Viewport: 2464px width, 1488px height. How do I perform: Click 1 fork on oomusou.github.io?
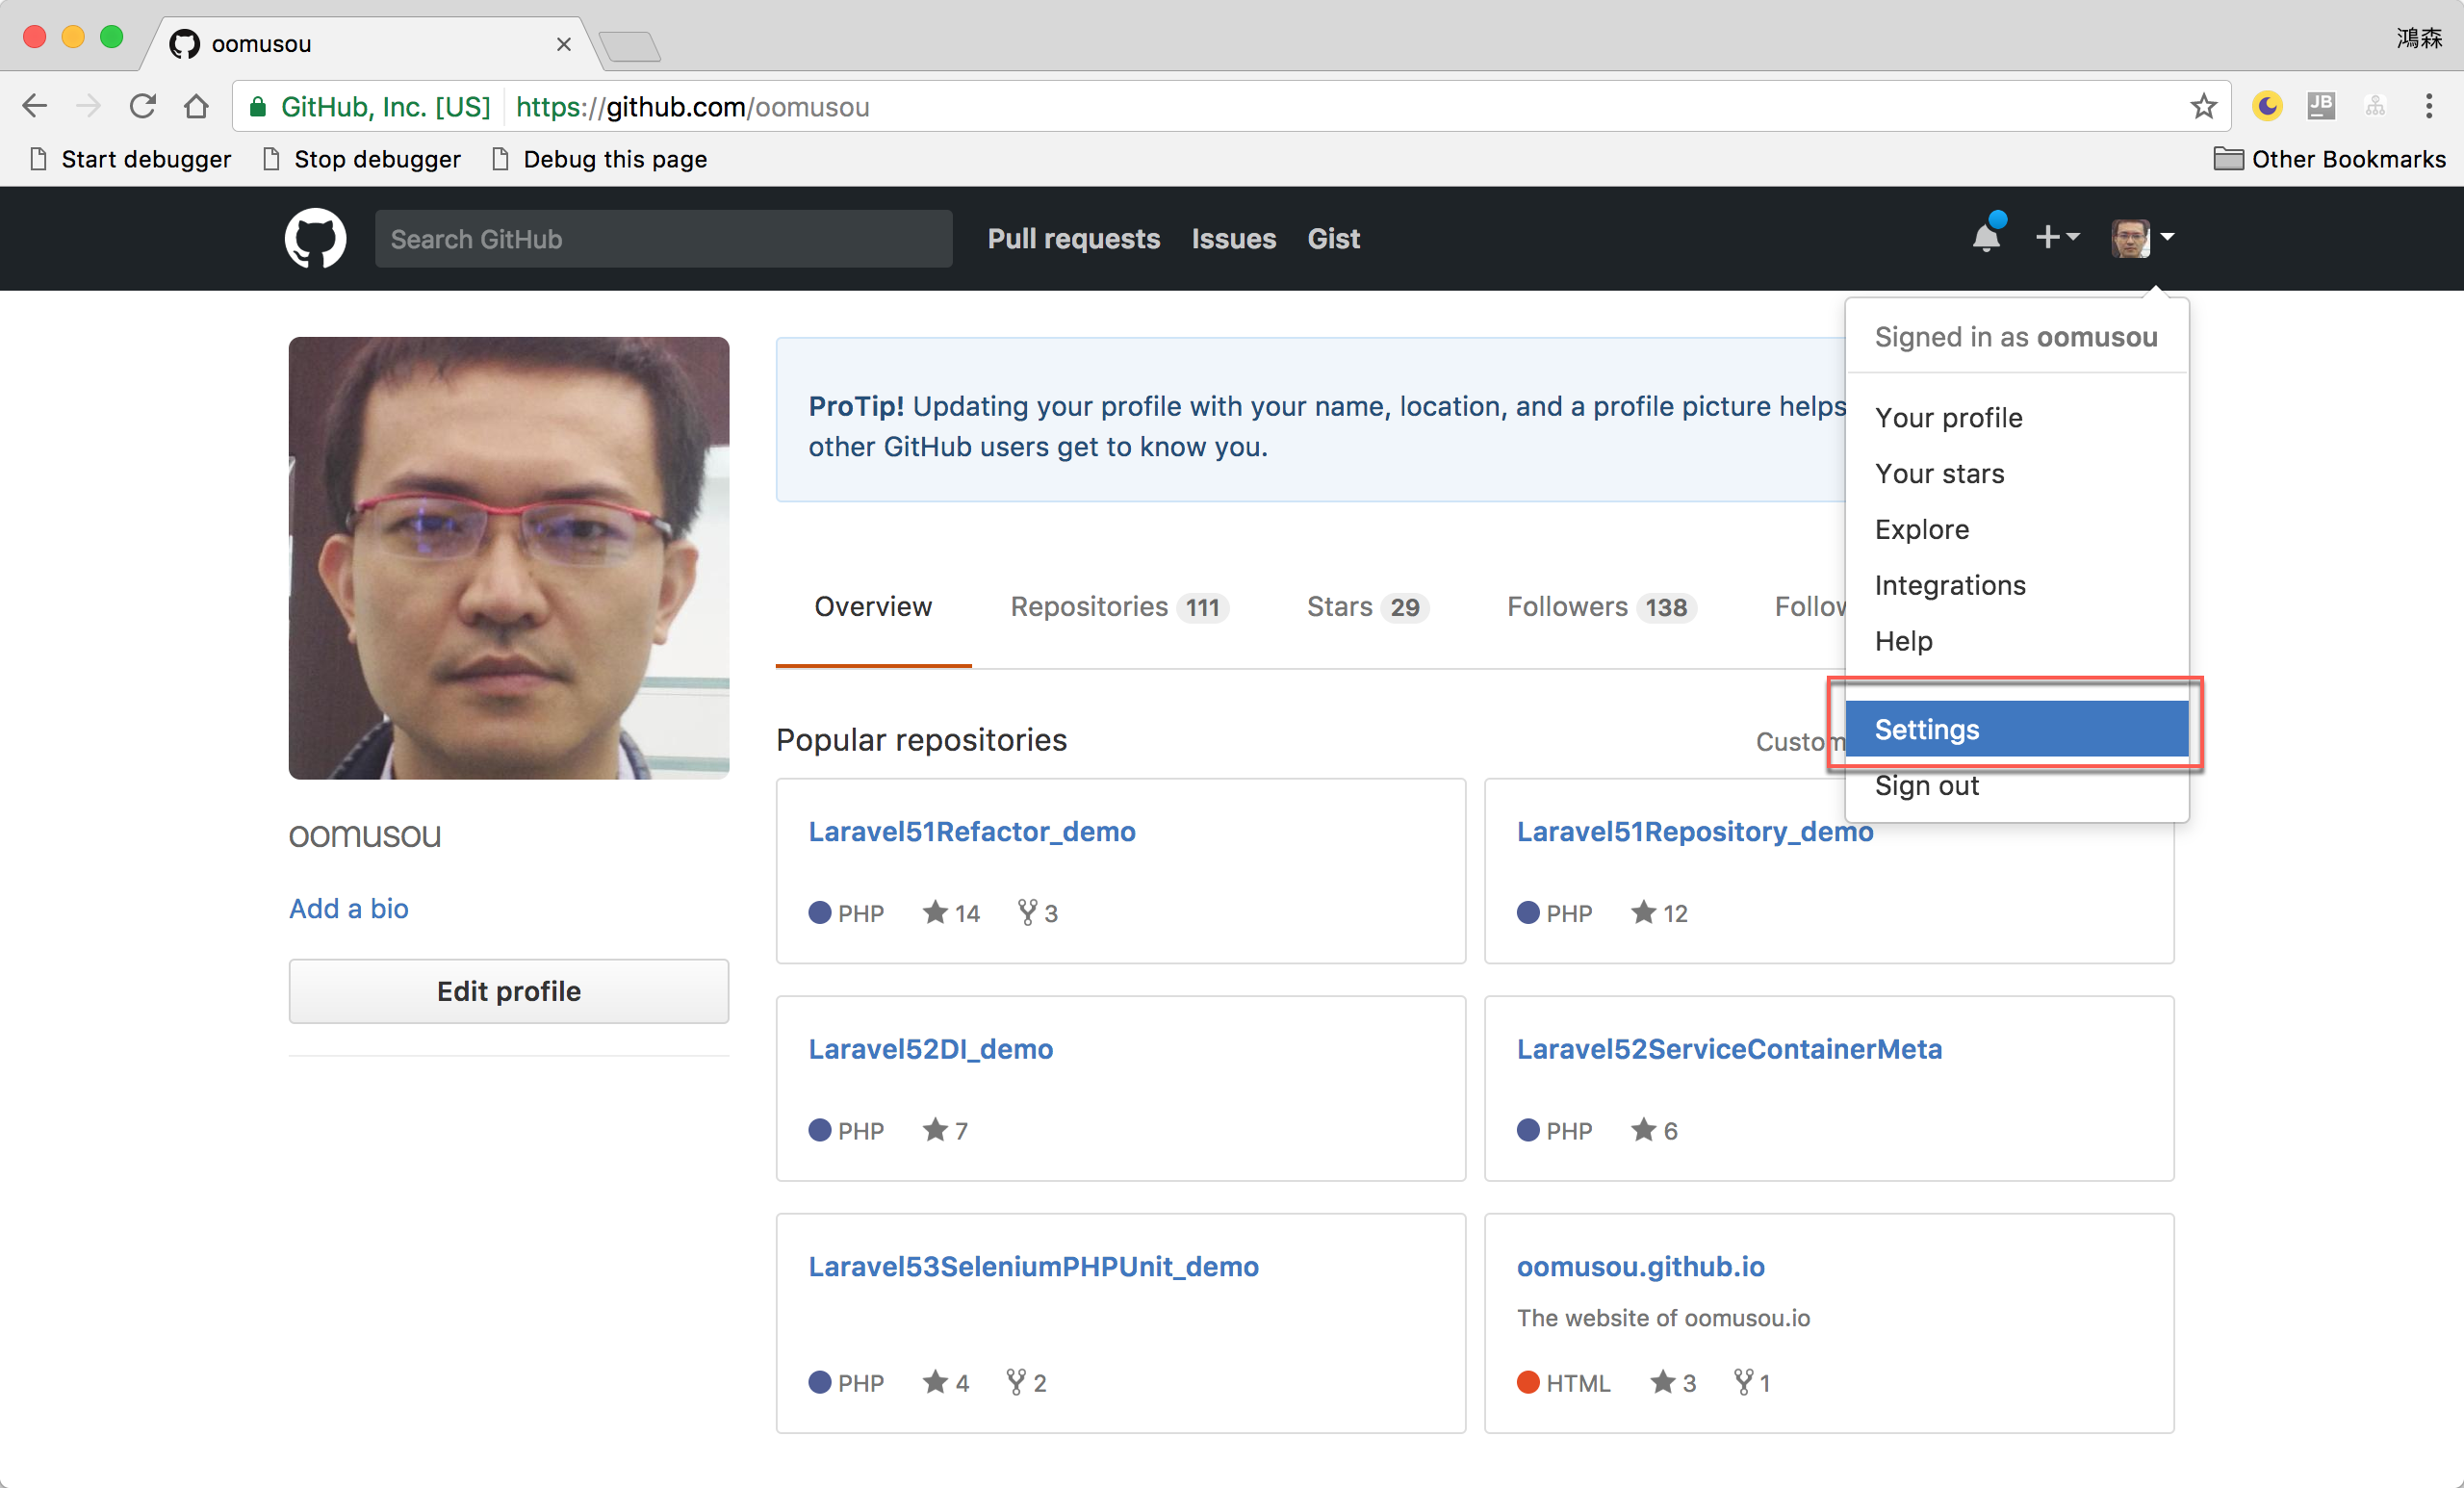click(1752, 1383)
